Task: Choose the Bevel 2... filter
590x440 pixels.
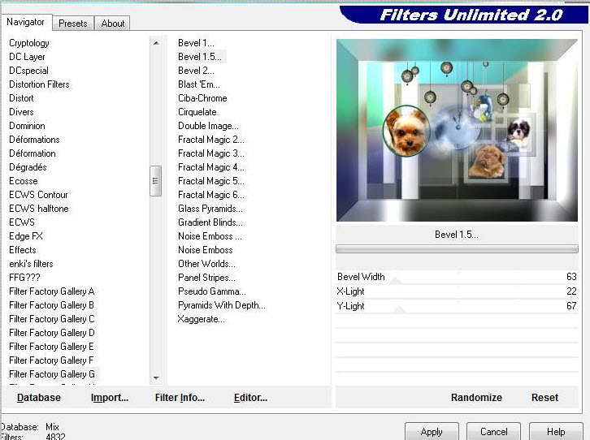Action: click(196, 71)
